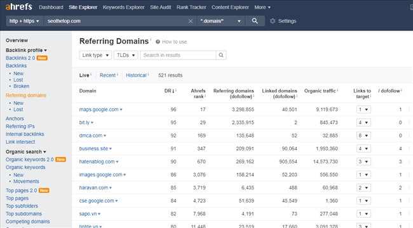The image size is (413, 228).
Task: Open links to target dropdown for dmca.com
Action: click(363, 136)
